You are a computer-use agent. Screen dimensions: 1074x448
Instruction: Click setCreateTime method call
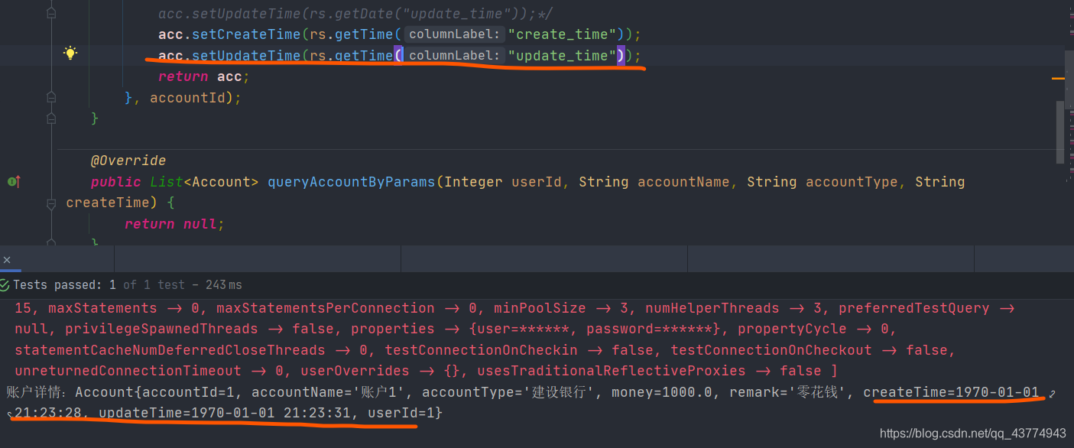[x=246, y=34]
